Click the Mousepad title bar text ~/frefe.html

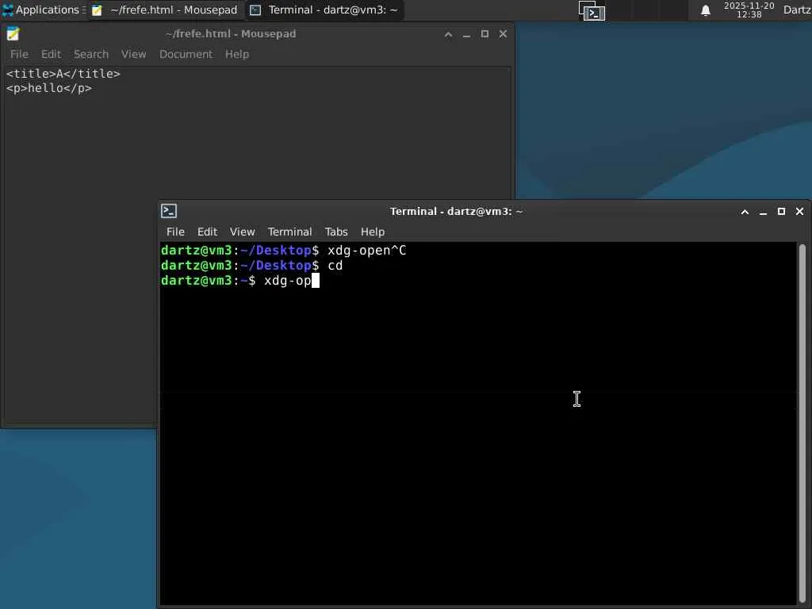pos(231,33)
